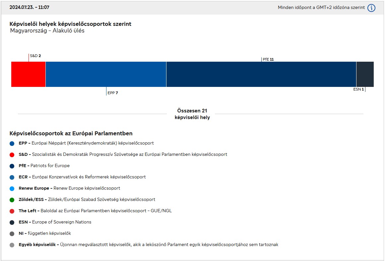Viewport: 385px width, 261px height.
Task: Click legend text 'The Left - Baloldal'
Action: coord(95,211)
